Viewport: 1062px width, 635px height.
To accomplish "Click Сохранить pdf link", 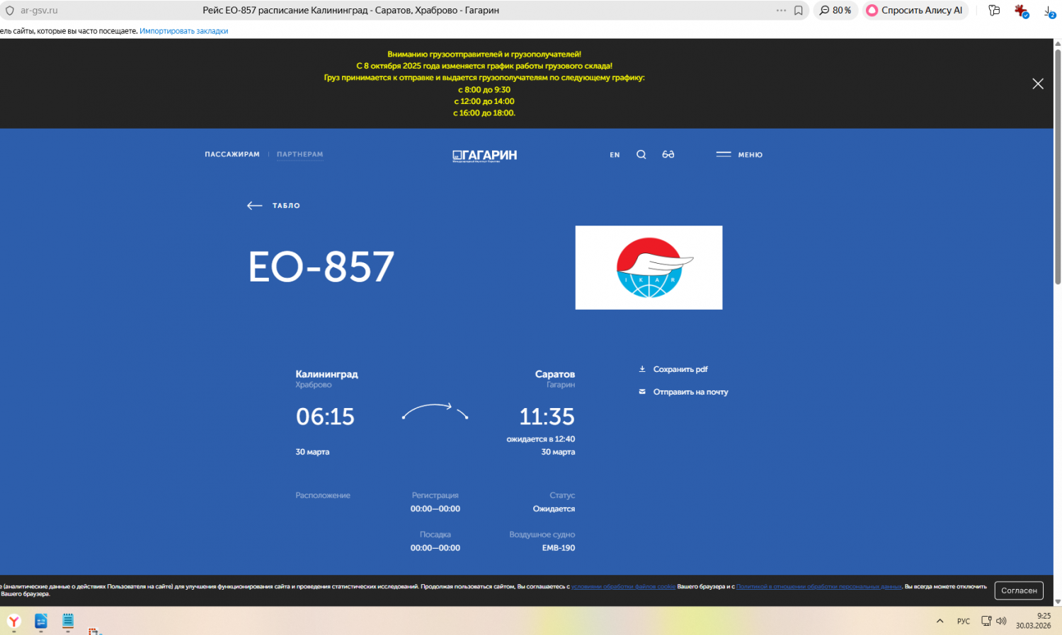I will [x=680, y=369].
